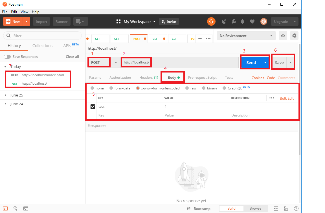Add a new tab with plus icon
Viewport: 325px width, 213px height.
[x=200, y=39]
